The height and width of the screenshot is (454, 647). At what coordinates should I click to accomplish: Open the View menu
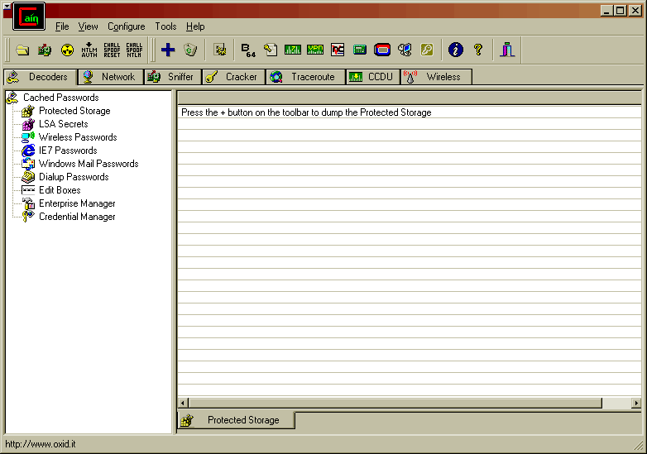(x=89, y=26)
